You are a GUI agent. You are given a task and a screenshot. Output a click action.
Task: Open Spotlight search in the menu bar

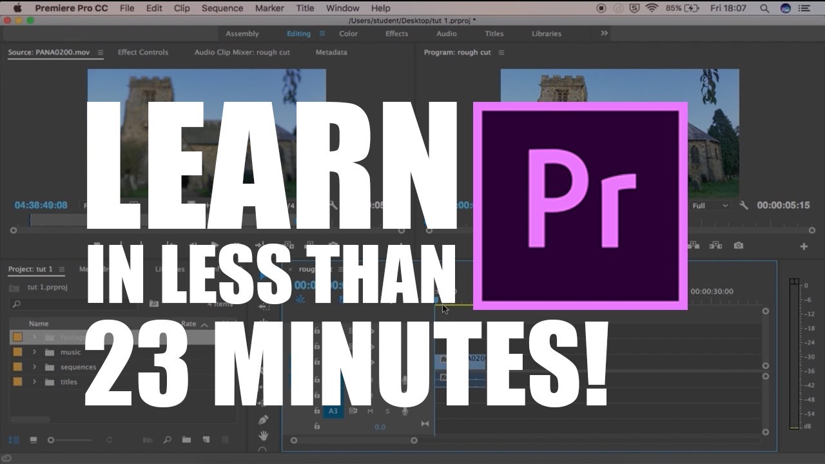coord(764,8)
